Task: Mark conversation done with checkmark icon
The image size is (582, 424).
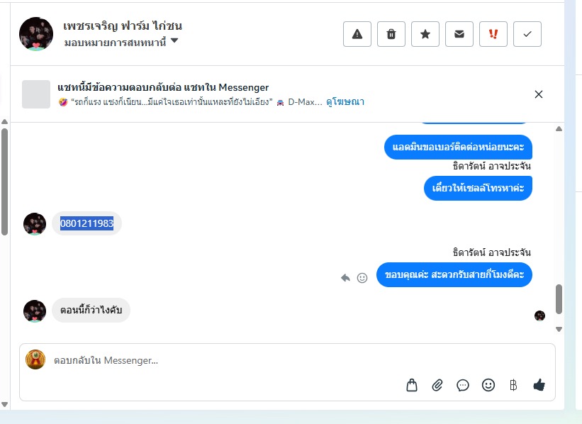Action: pyautogui.click(x=527, y=34)
